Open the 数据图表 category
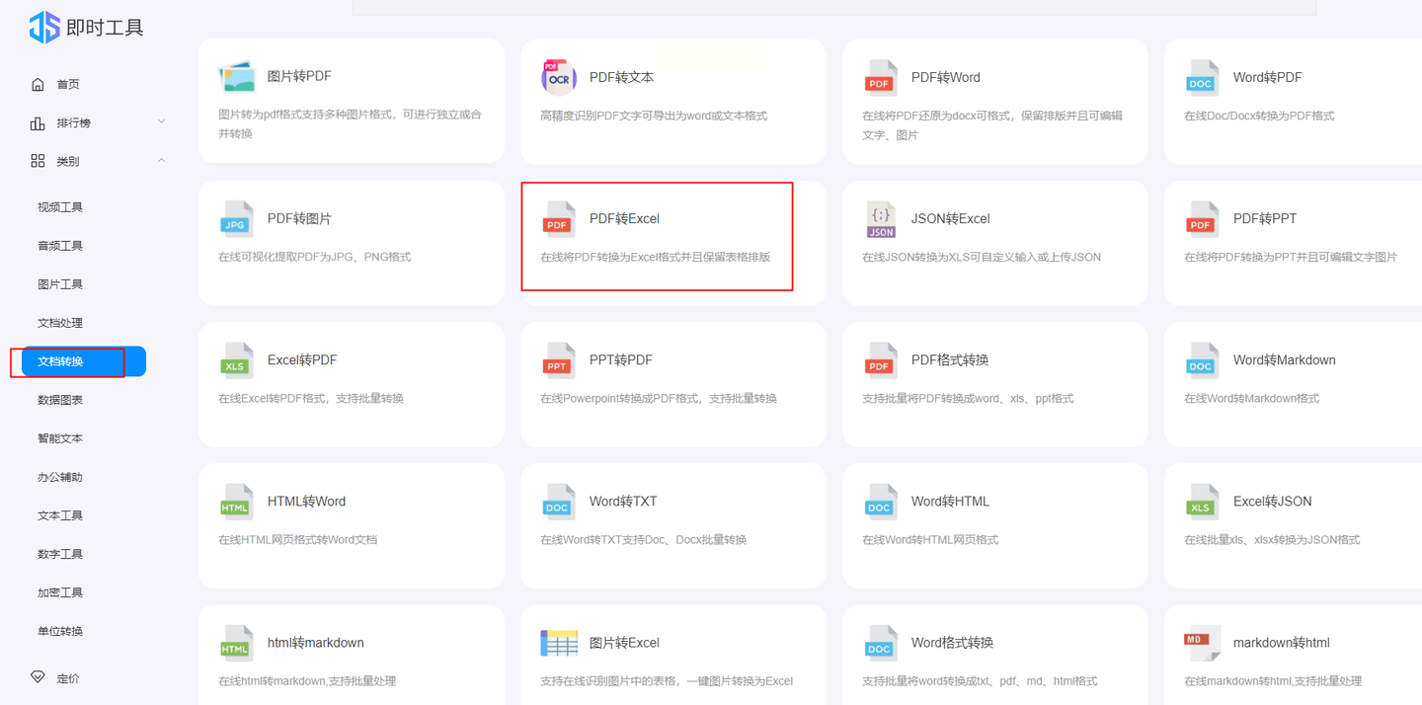Image resolution: width=1422 pixels, height=705 pixels. click(x=60, y=400)
